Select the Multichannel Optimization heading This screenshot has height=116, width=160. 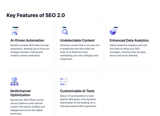(x=20, y=93)
